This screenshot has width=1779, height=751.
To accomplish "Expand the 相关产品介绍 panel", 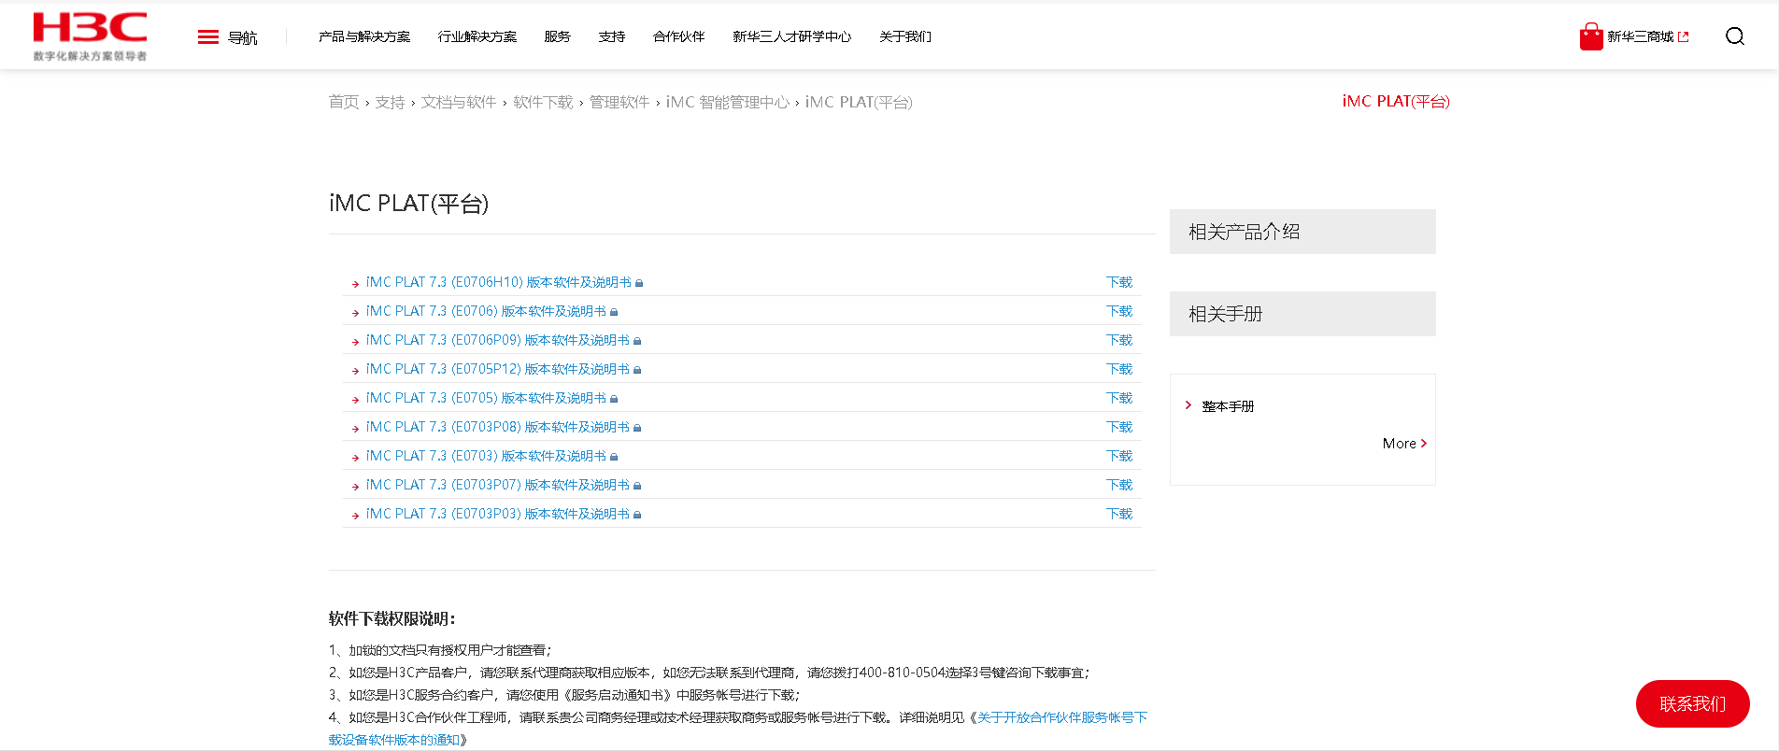I will coord(1302,232).
